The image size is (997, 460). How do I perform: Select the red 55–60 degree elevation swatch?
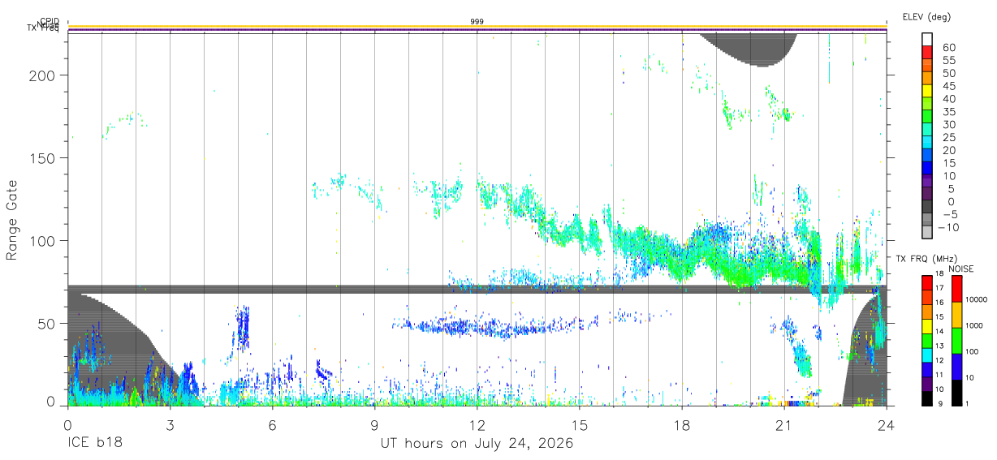[x=927, y=52]
